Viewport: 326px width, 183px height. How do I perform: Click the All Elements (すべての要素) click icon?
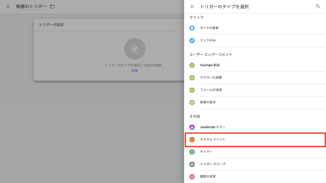click(192, 28)
